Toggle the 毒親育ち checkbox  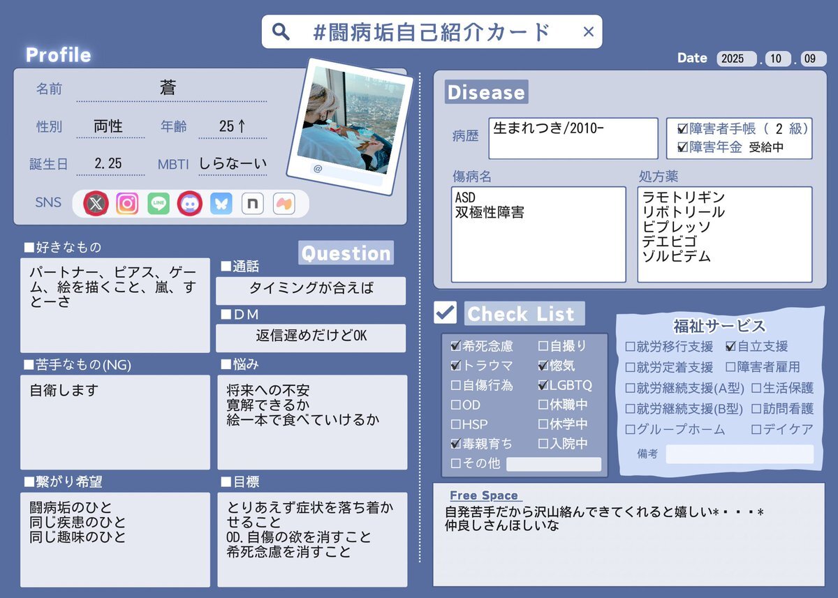click(456, 443)
